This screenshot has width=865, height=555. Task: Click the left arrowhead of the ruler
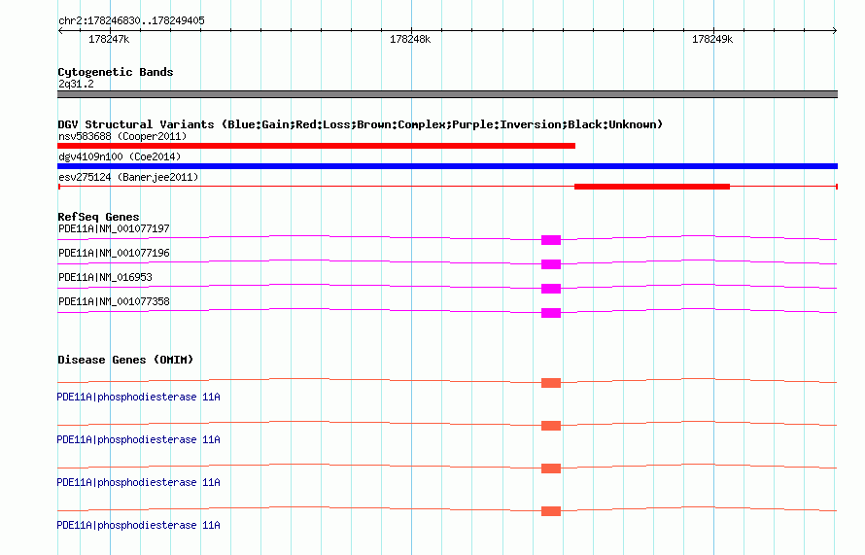coord(60,31)
